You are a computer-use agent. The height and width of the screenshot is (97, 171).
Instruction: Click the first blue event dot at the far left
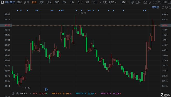17,10
